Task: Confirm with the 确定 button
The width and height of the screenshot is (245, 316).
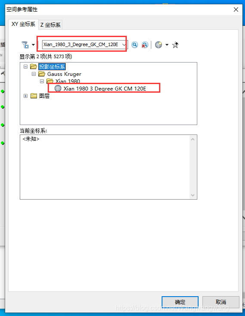Action: (180, 302)
